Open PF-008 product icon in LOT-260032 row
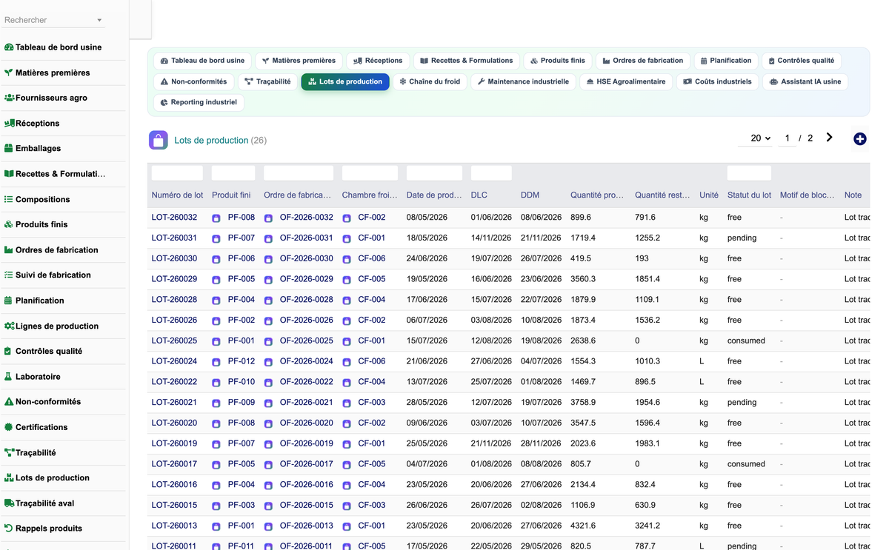The width and height of the screenshot is (889, 550). 216,218
